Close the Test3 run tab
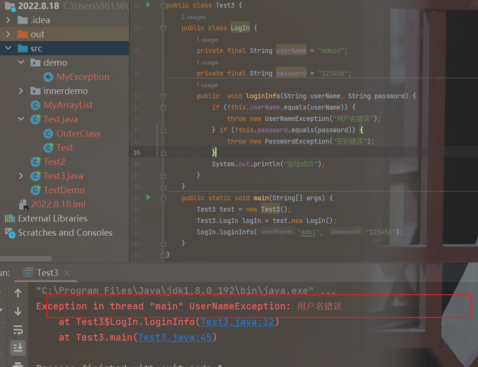 (67, 273)
